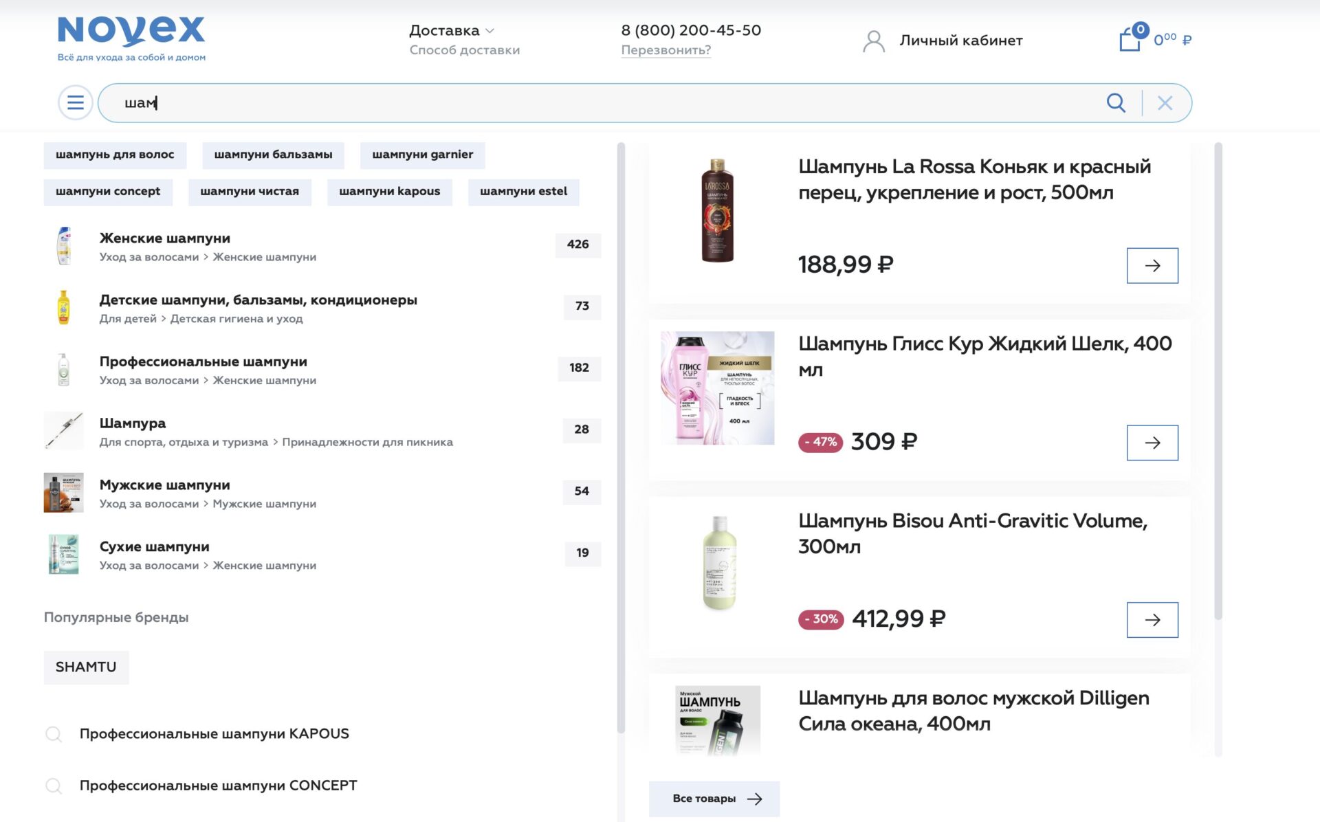Click the user profile icon
The image size is (1320, 822).
(x=874, y=41)
